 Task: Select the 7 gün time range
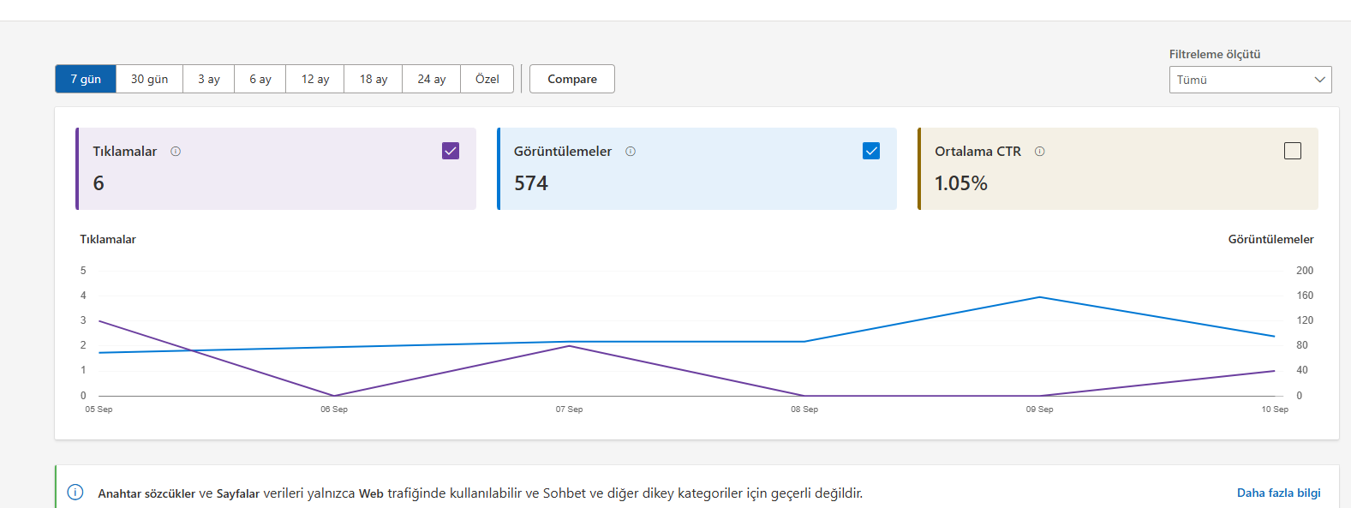pyautogui.click(x=86, y=79)
